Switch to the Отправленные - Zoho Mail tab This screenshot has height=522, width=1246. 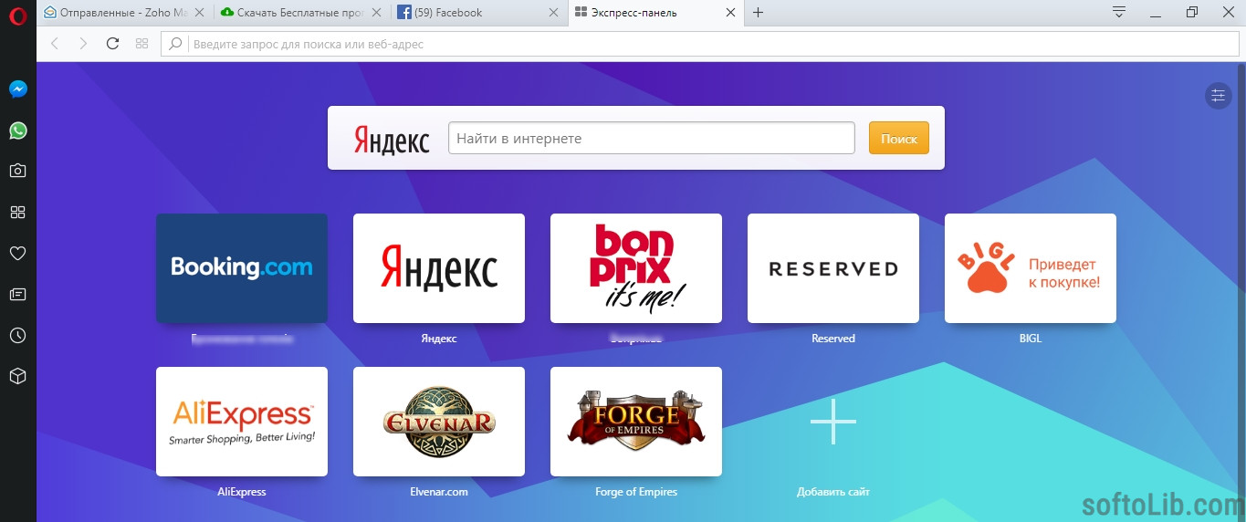pos(123,13)
